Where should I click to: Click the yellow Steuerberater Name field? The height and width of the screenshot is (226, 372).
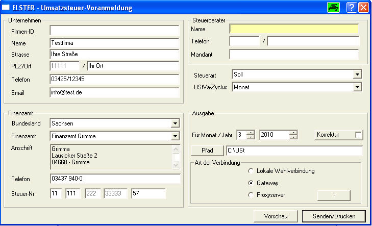point(294,29)
